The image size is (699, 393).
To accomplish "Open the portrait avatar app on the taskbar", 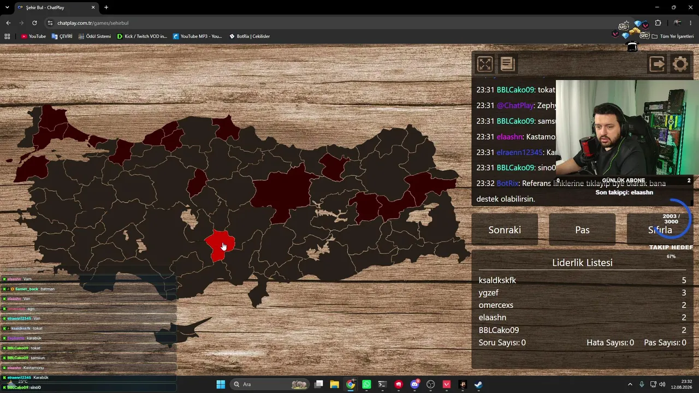I will pyautogui.click(x=463, y=384).
